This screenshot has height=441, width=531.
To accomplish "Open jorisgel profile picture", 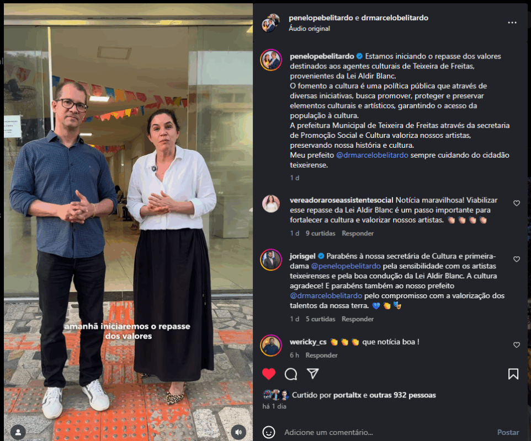I will tap(271, 260).
